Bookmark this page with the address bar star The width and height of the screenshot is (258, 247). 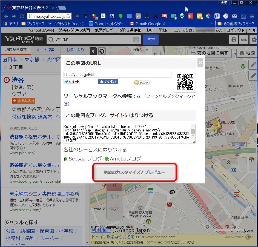(x=68, y=16)
